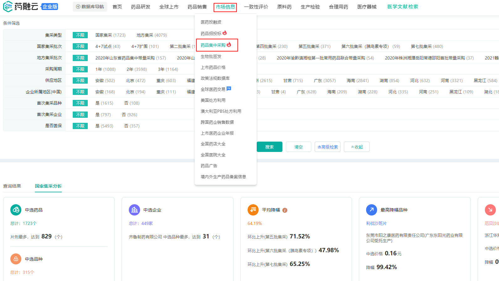Open 药品研发 top menu

coord(141,7)
